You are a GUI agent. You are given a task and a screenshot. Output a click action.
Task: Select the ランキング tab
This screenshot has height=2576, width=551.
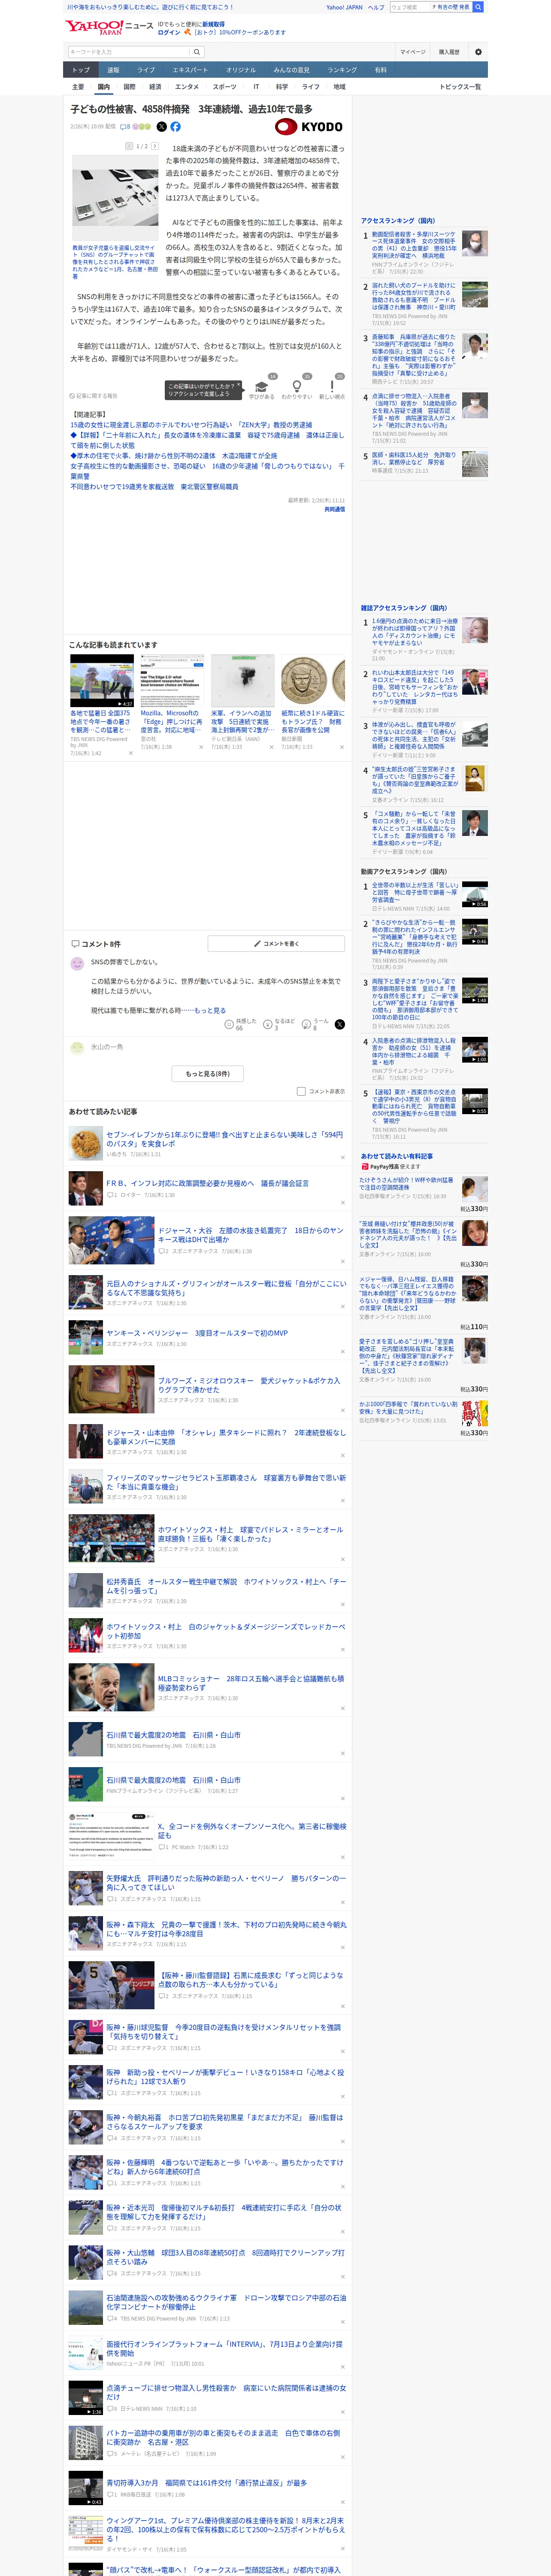click(x=342, y=70)
